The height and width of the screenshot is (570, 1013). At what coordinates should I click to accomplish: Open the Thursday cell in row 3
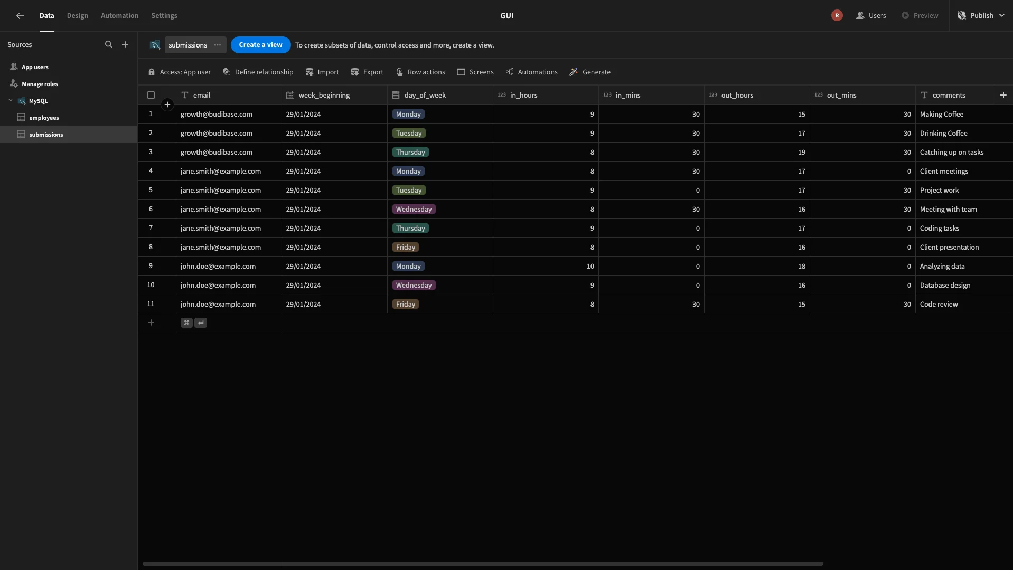[440, 152]
